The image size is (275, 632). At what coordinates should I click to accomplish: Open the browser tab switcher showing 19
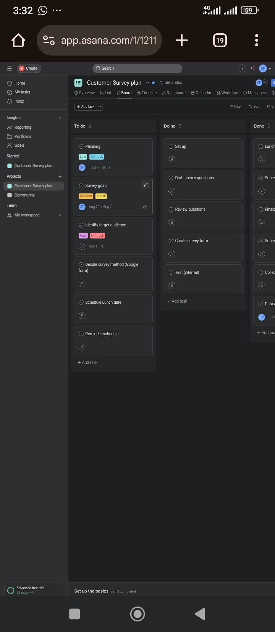220,40
